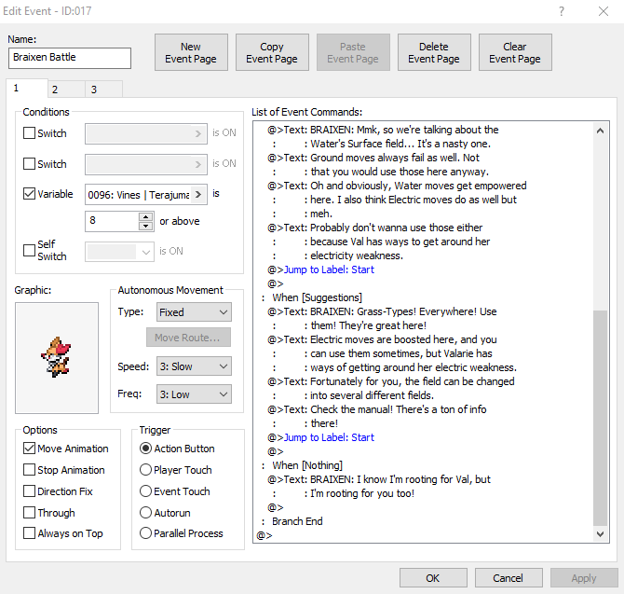Open the Speed dropdown list
This screenshot has height=594, width=624.
pos(194,366)
